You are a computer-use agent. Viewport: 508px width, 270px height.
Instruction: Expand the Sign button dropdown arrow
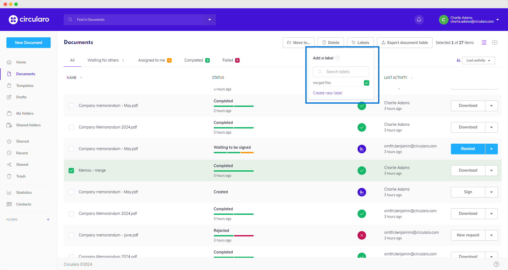[x=491, y=192]
